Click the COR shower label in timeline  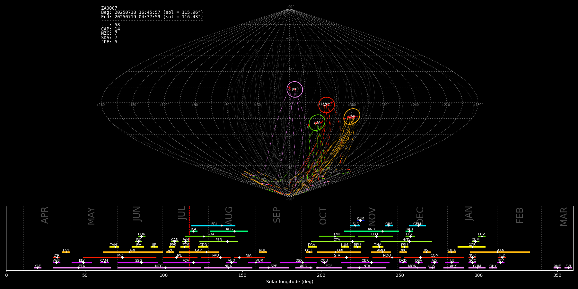point(142,234)
